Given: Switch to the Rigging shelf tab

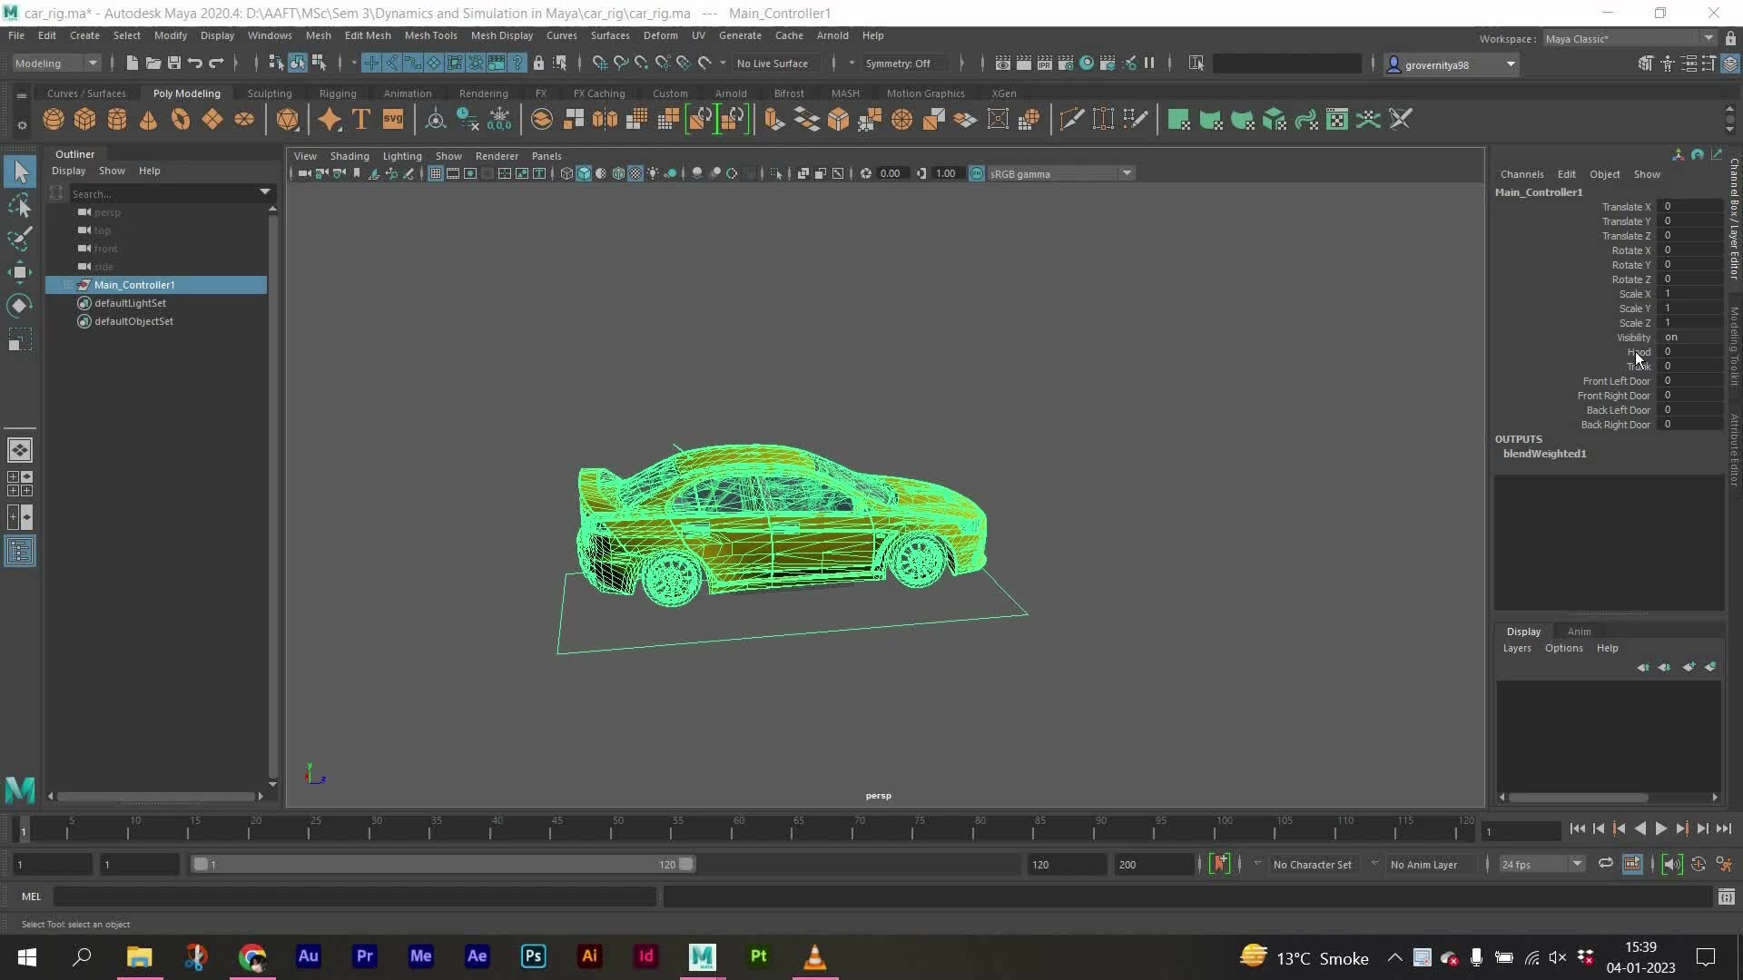Looking at the screenshot, I should pyautogui.click(x=337, y=93).
